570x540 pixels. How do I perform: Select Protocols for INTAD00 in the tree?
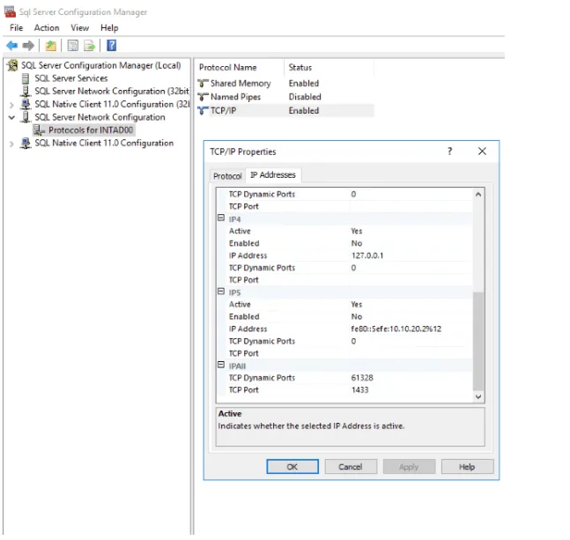pyautogui.click(x=91, y=130)
